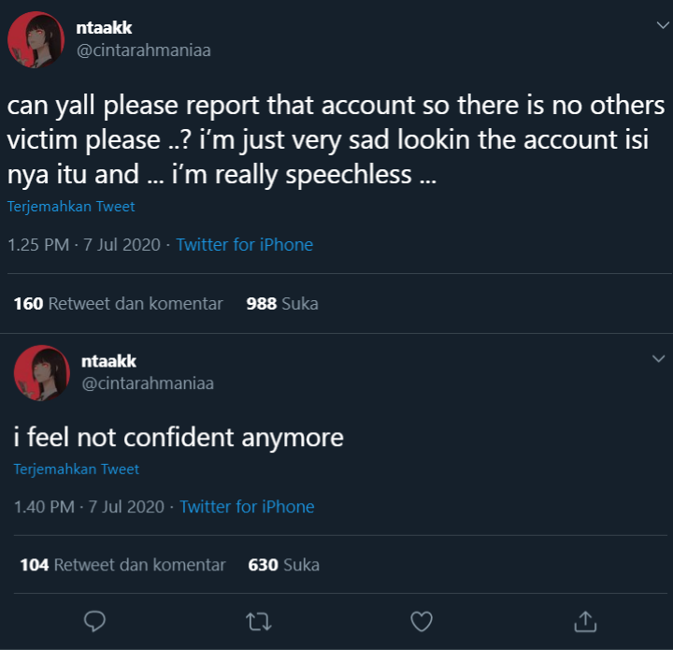Reply to the second tweet via speech bubble icon
The height and width of the screenshot is (650, 673).
(x=94, y=620)
